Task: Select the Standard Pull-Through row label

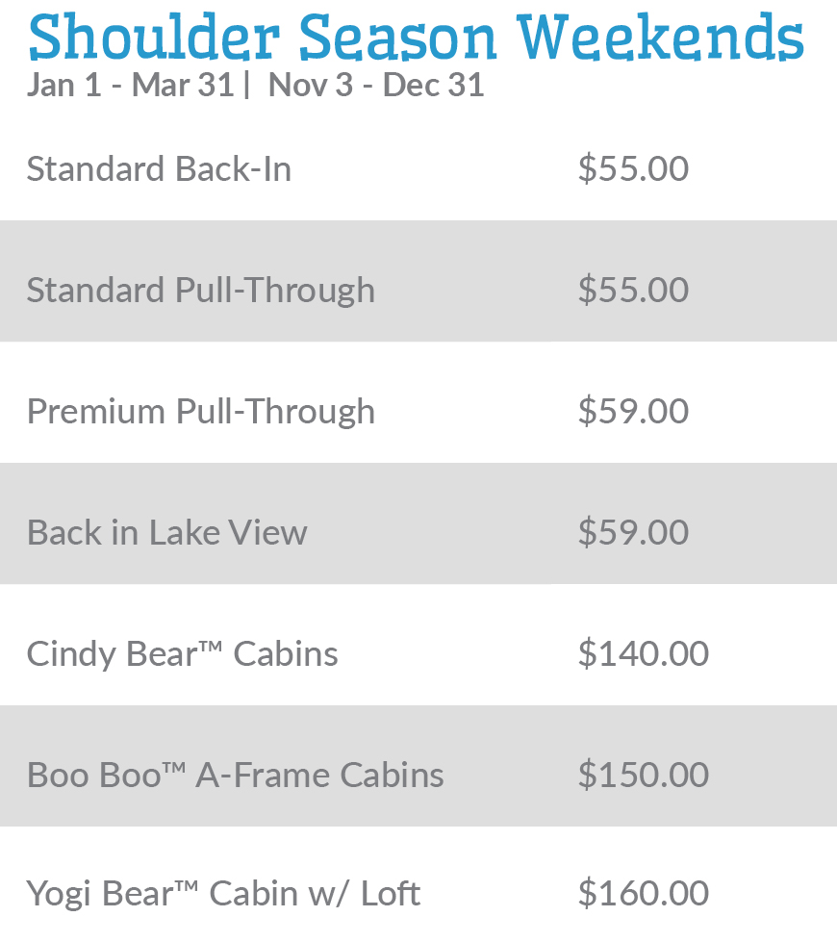Action: pos(201,291)
